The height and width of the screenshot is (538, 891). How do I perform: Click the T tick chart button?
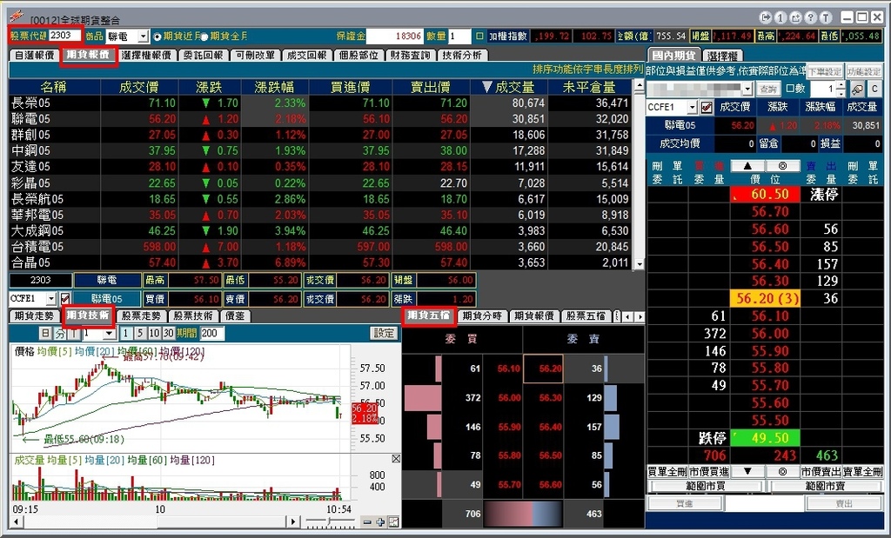click(x=75, y=333)
